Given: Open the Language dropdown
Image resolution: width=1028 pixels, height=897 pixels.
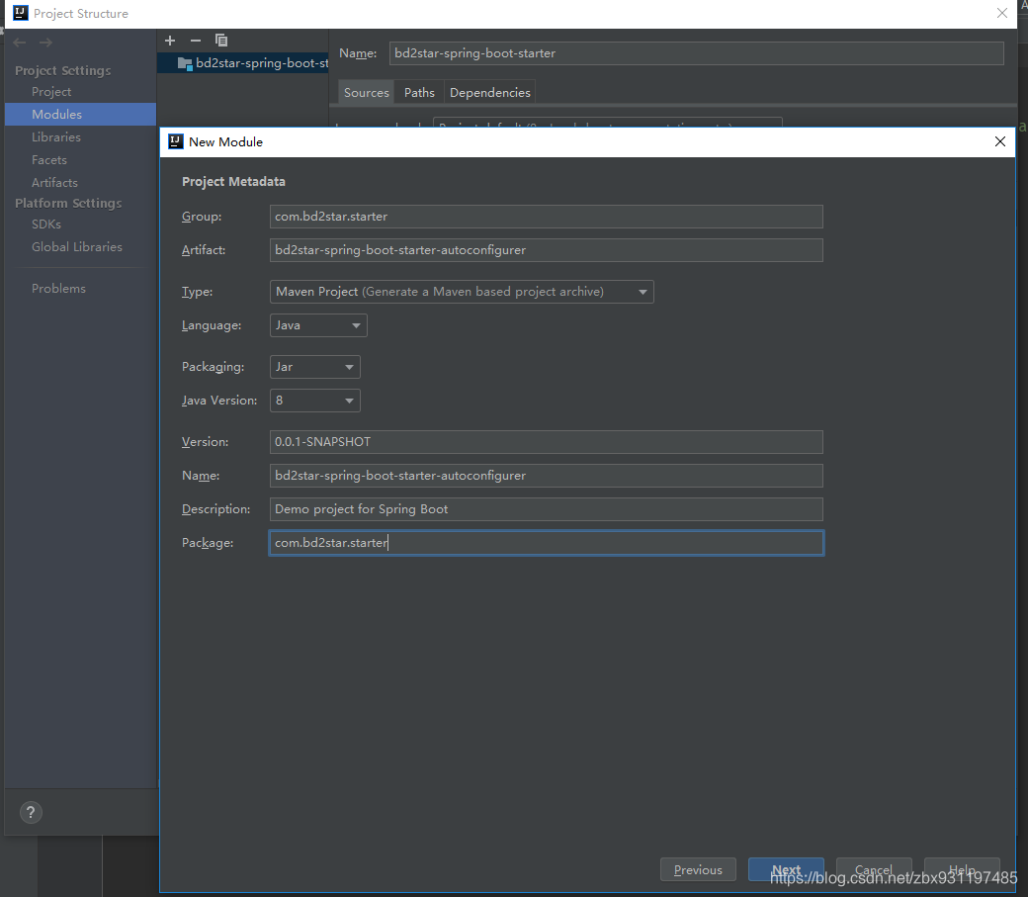Looking at the screenshot, I should (318, 325).
